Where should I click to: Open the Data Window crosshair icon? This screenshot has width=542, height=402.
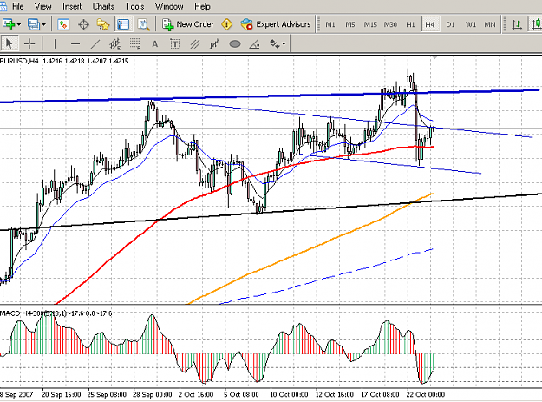point(83,24)
